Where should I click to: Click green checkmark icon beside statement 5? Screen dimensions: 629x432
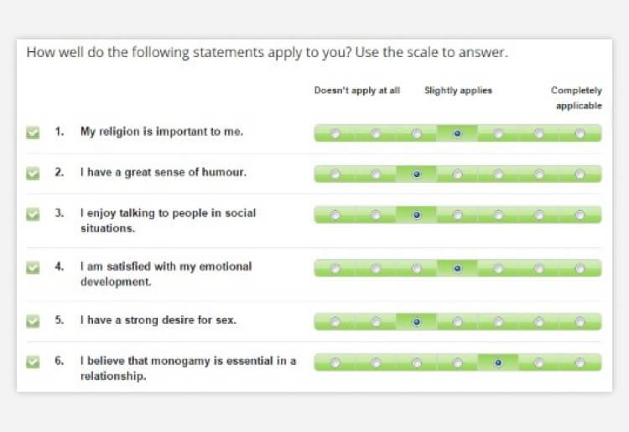click(33, 321)
